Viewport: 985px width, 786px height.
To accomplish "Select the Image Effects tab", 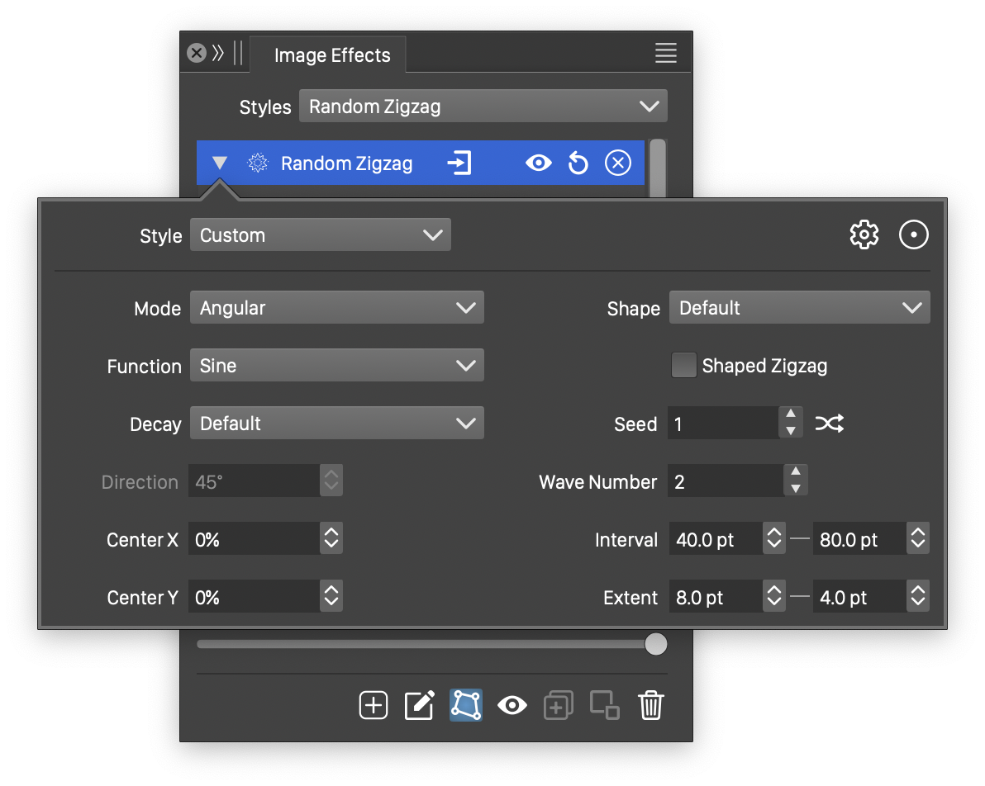I will [331, 55].
